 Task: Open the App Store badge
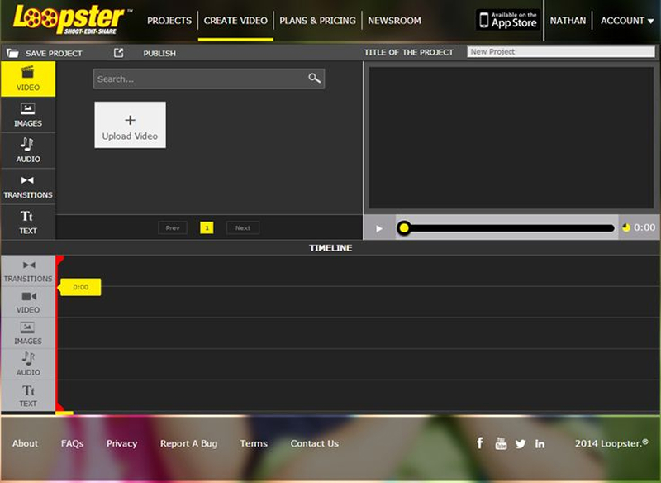click(508, 21)
